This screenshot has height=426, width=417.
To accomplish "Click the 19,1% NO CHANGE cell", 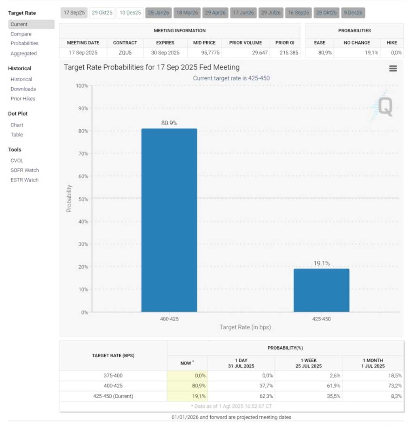I will pyautogui.click(x=357, y=53).
